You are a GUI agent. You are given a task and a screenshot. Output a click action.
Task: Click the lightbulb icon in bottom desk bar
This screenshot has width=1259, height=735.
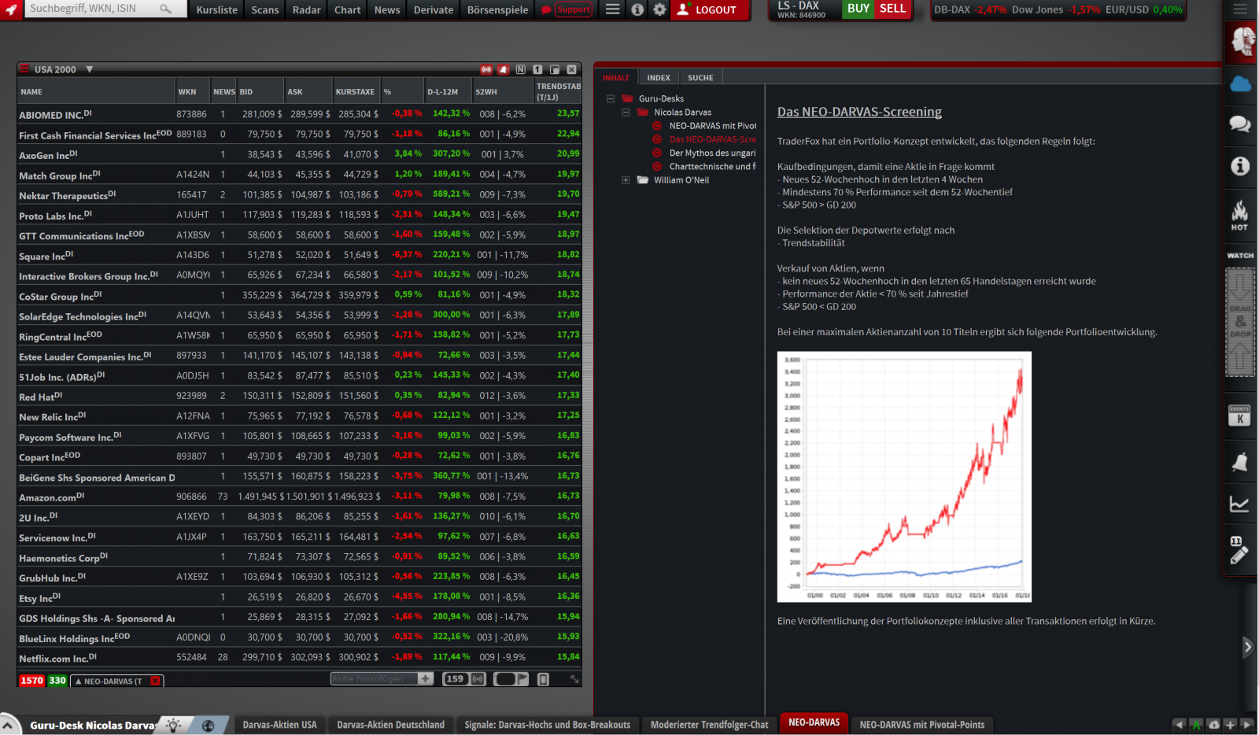(x=173, y=725)
